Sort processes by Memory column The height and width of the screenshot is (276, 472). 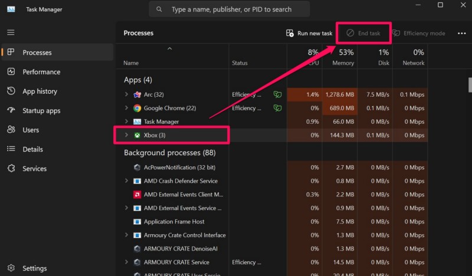tap(340, 57)
